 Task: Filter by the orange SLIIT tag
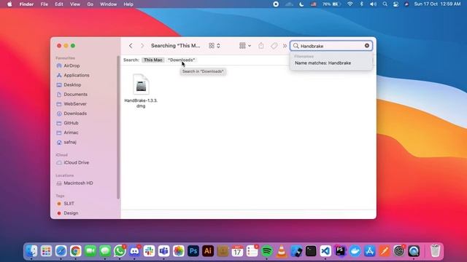tap(69, 204)
